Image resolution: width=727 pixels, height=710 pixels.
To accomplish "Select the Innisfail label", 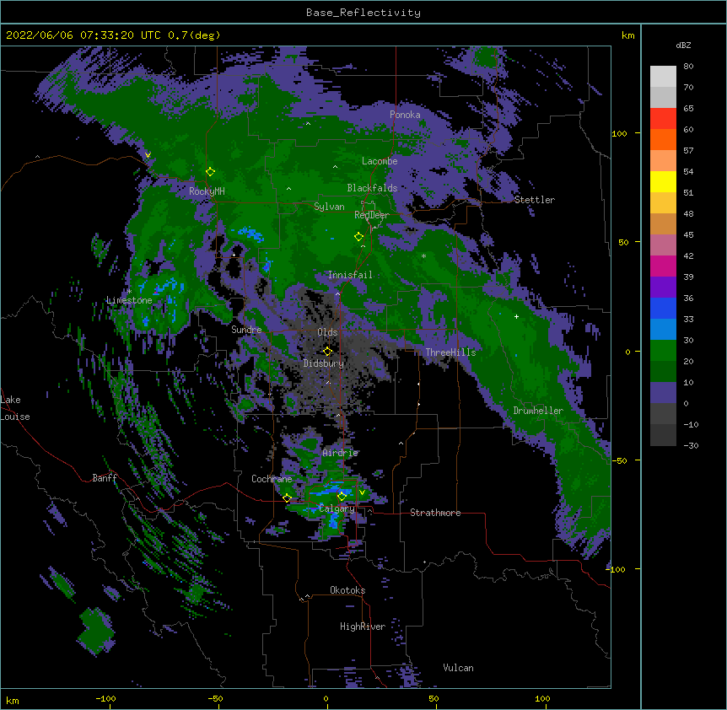I will pos(350,275).
